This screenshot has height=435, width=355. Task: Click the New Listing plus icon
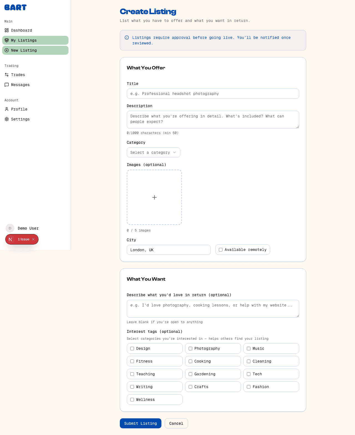point(7,50)
